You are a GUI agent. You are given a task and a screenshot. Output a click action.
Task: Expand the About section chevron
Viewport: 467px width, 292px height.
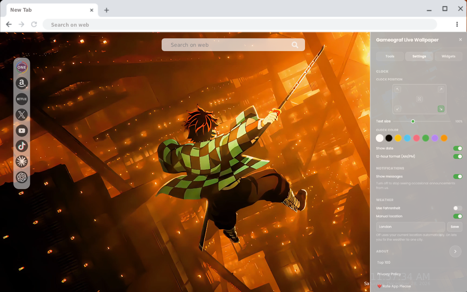455,251
